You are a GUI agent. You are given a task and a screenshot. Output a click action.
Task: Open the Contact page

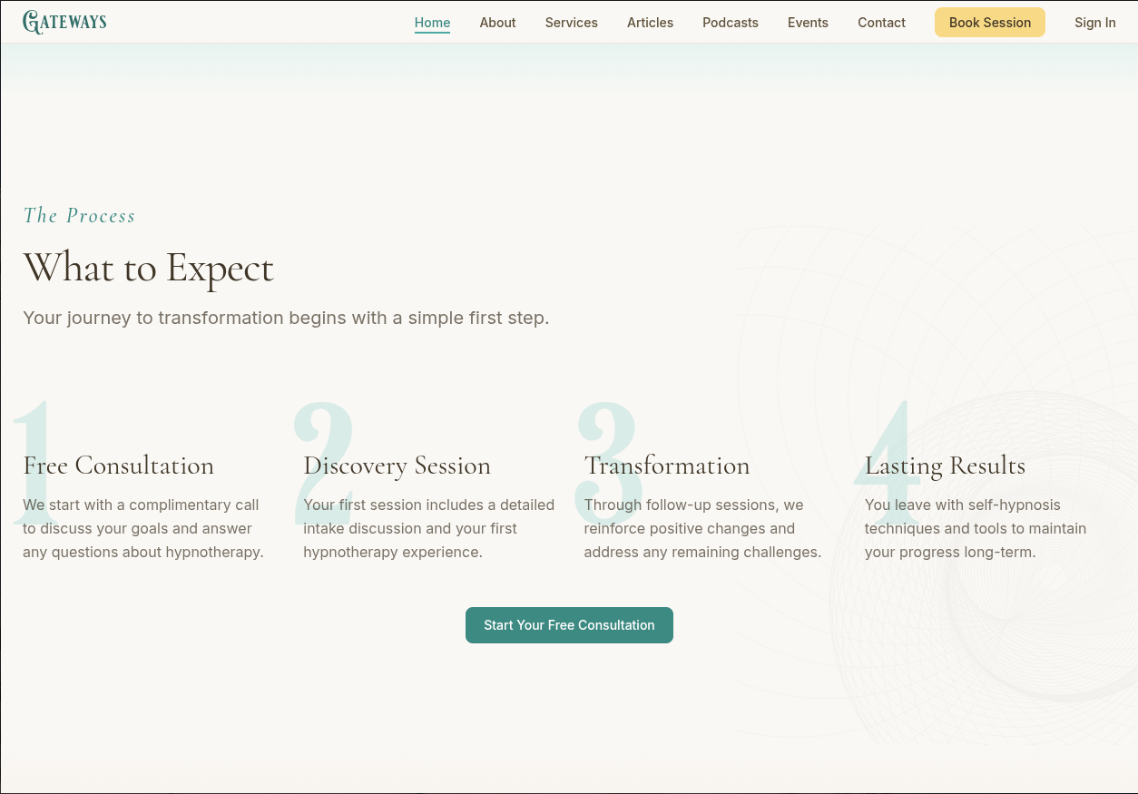[x=881, y=23]
